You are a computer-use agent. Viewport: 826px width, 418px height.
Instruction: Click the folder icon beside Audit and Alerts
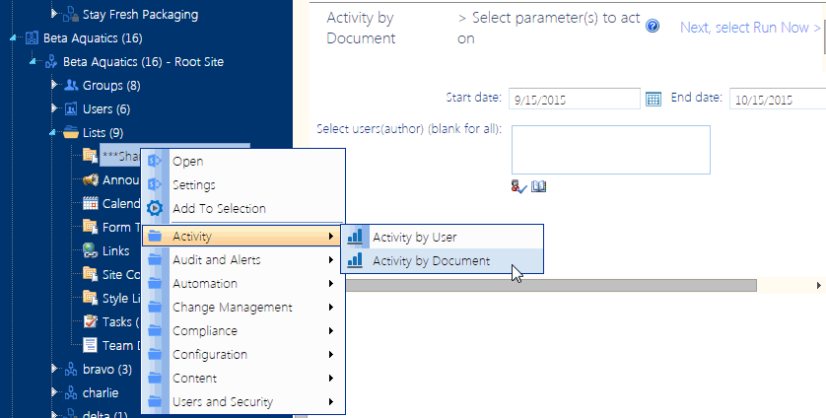[x=155, y=259]
